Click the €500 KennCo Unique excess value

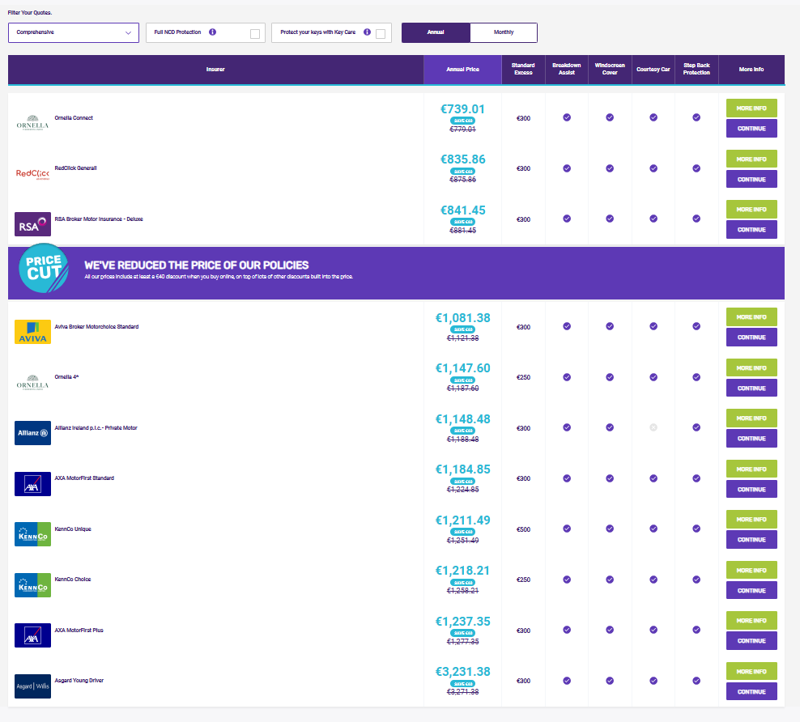[x=523, y=529]
